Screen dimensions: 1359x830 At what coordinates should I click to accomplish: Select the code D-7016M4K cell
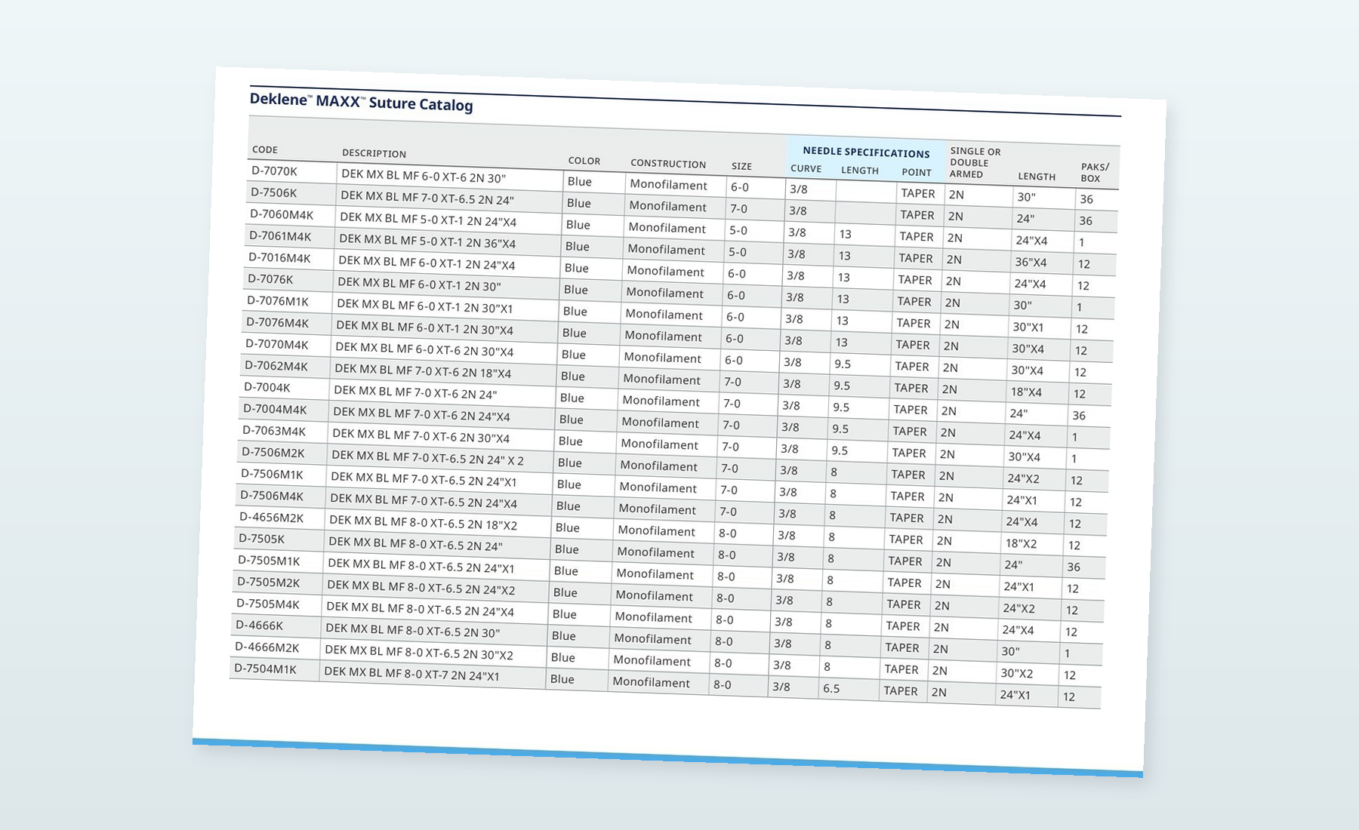pyautogui.click(x=279, y=258)
